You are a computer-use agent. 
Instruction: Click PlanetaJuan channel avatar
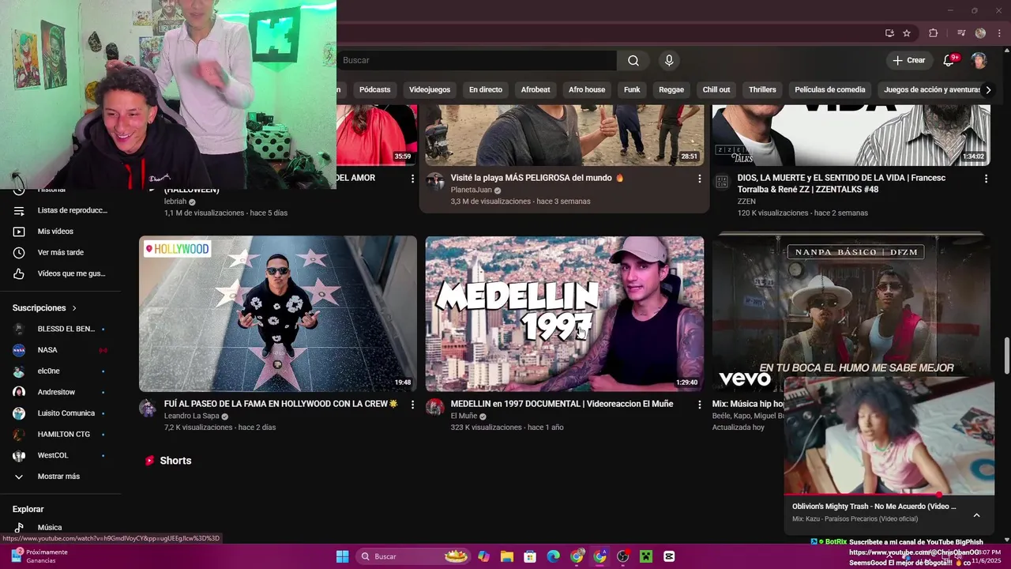pos(434,182)
